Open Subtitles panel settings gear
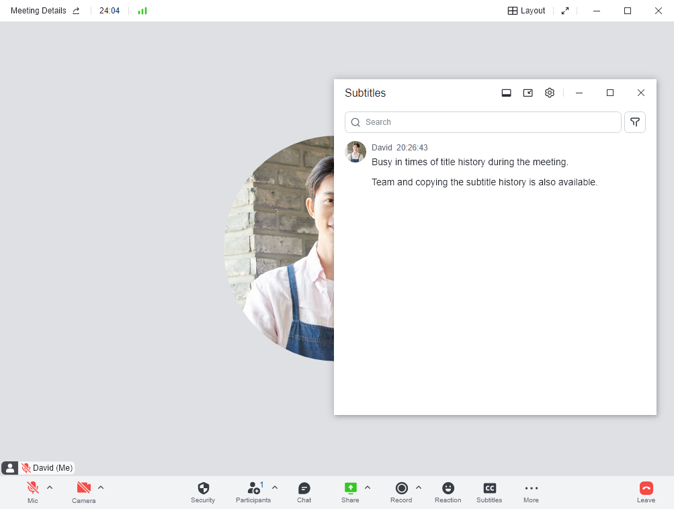This screenshot has width=674, height=509. [550, 93]
